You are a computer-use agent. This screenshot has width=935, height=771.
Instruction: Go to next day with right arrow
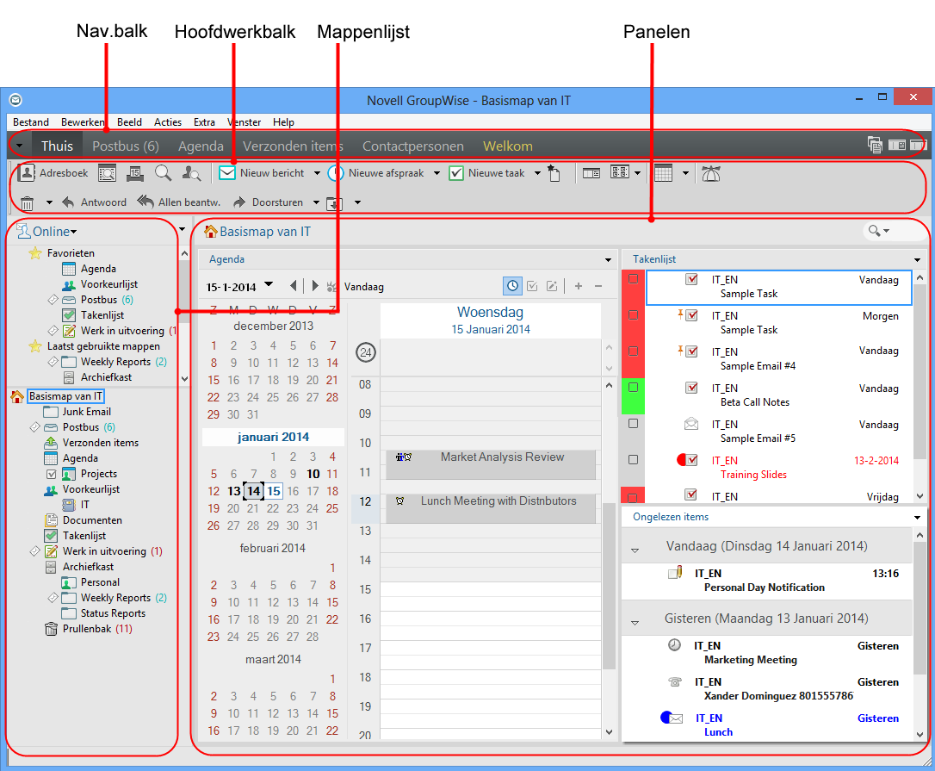(x=315, y=286)
